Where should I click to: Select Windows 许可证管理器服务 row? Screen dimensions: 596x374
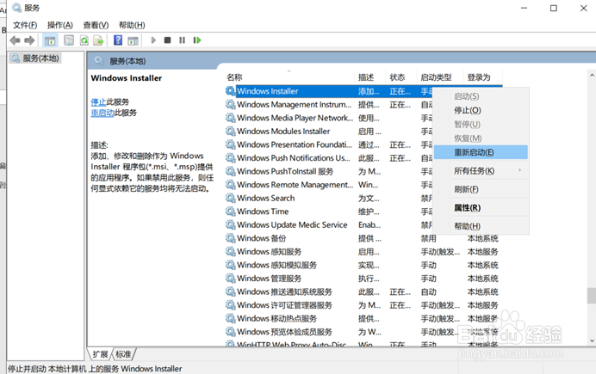[363, 305]
